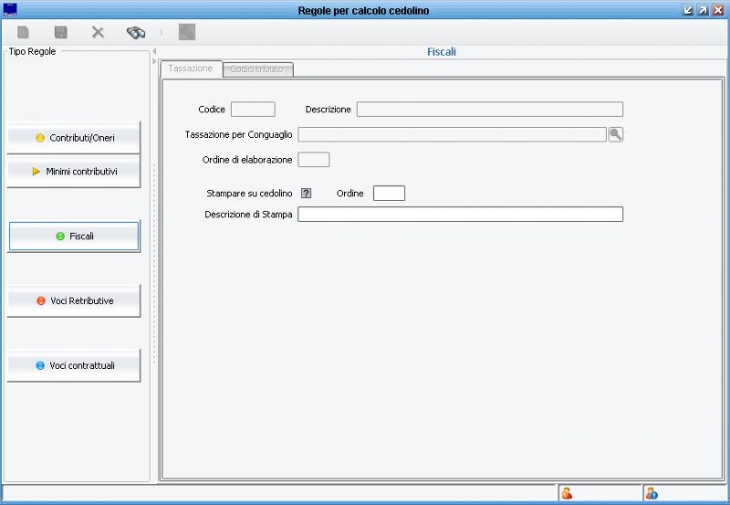Screen dimensions: 730x505
Task: Choose the Voci contrattuali button
Action: [74, 365]
